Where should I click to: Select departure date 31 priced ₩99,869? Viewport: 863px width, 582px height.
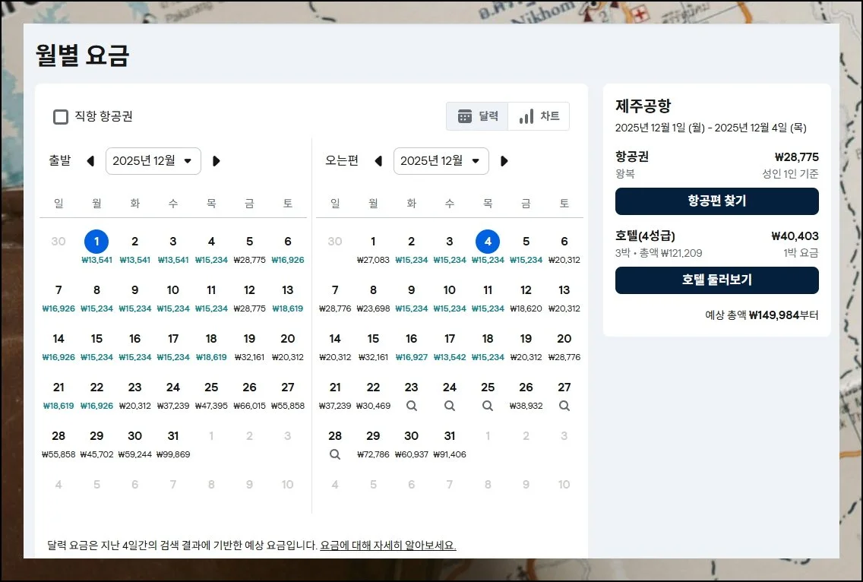pyautogui.click(x=173, y=442)
